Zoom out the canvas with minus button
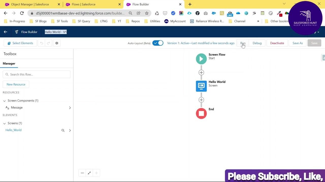 coord(82,173)
